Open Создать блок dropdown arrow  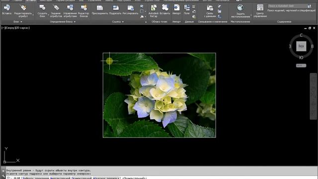point(48,15)
